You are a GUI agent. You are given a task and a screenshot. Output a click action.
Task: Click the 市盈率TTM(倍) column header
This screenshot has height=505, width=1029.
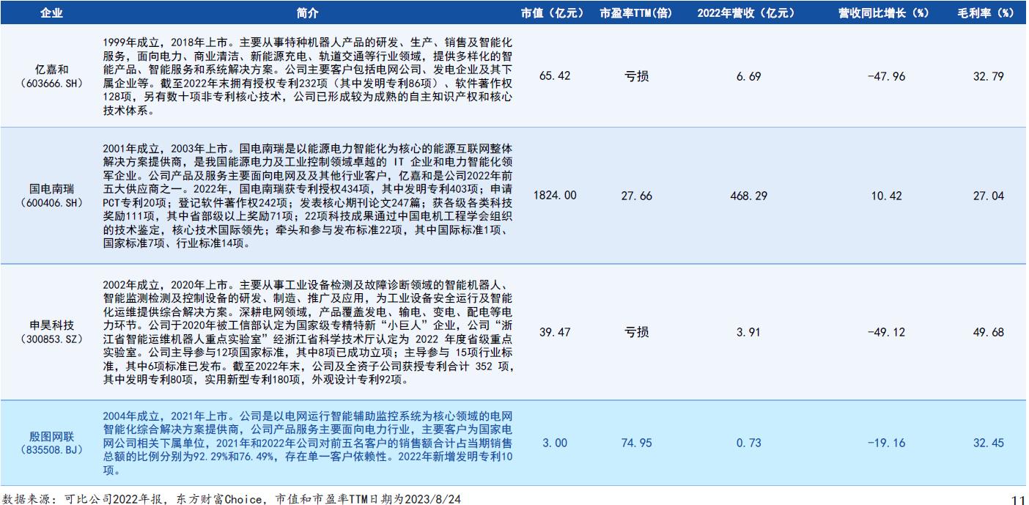click(x=636, y=12)
